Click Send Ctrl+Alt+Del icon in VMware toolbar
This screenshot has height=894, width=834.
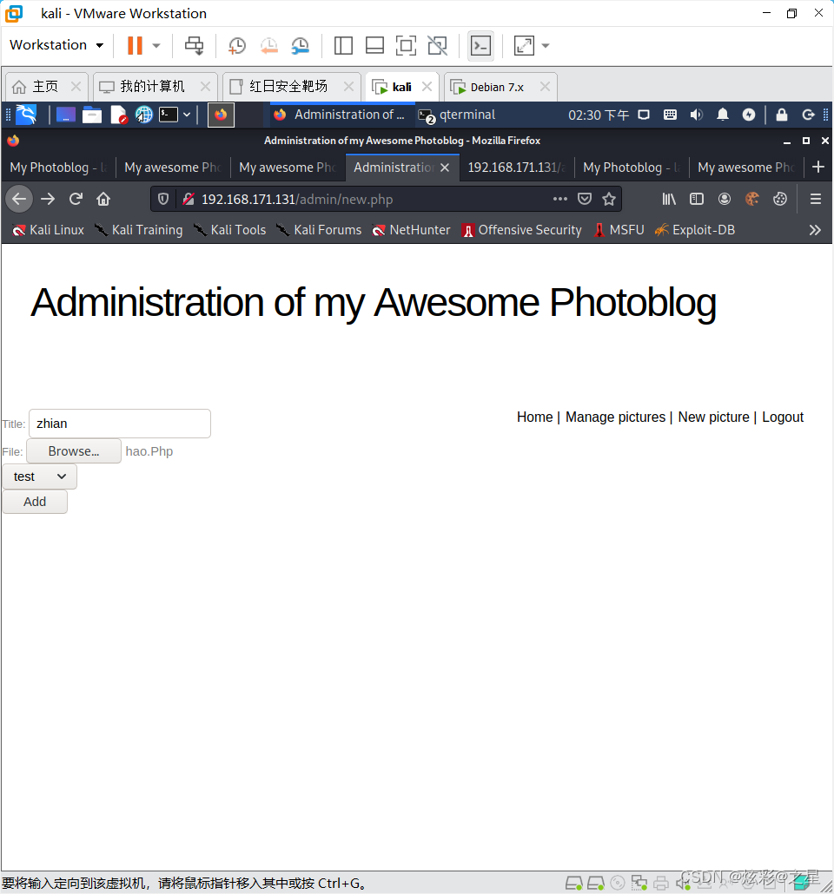click(x=194, y=46)
